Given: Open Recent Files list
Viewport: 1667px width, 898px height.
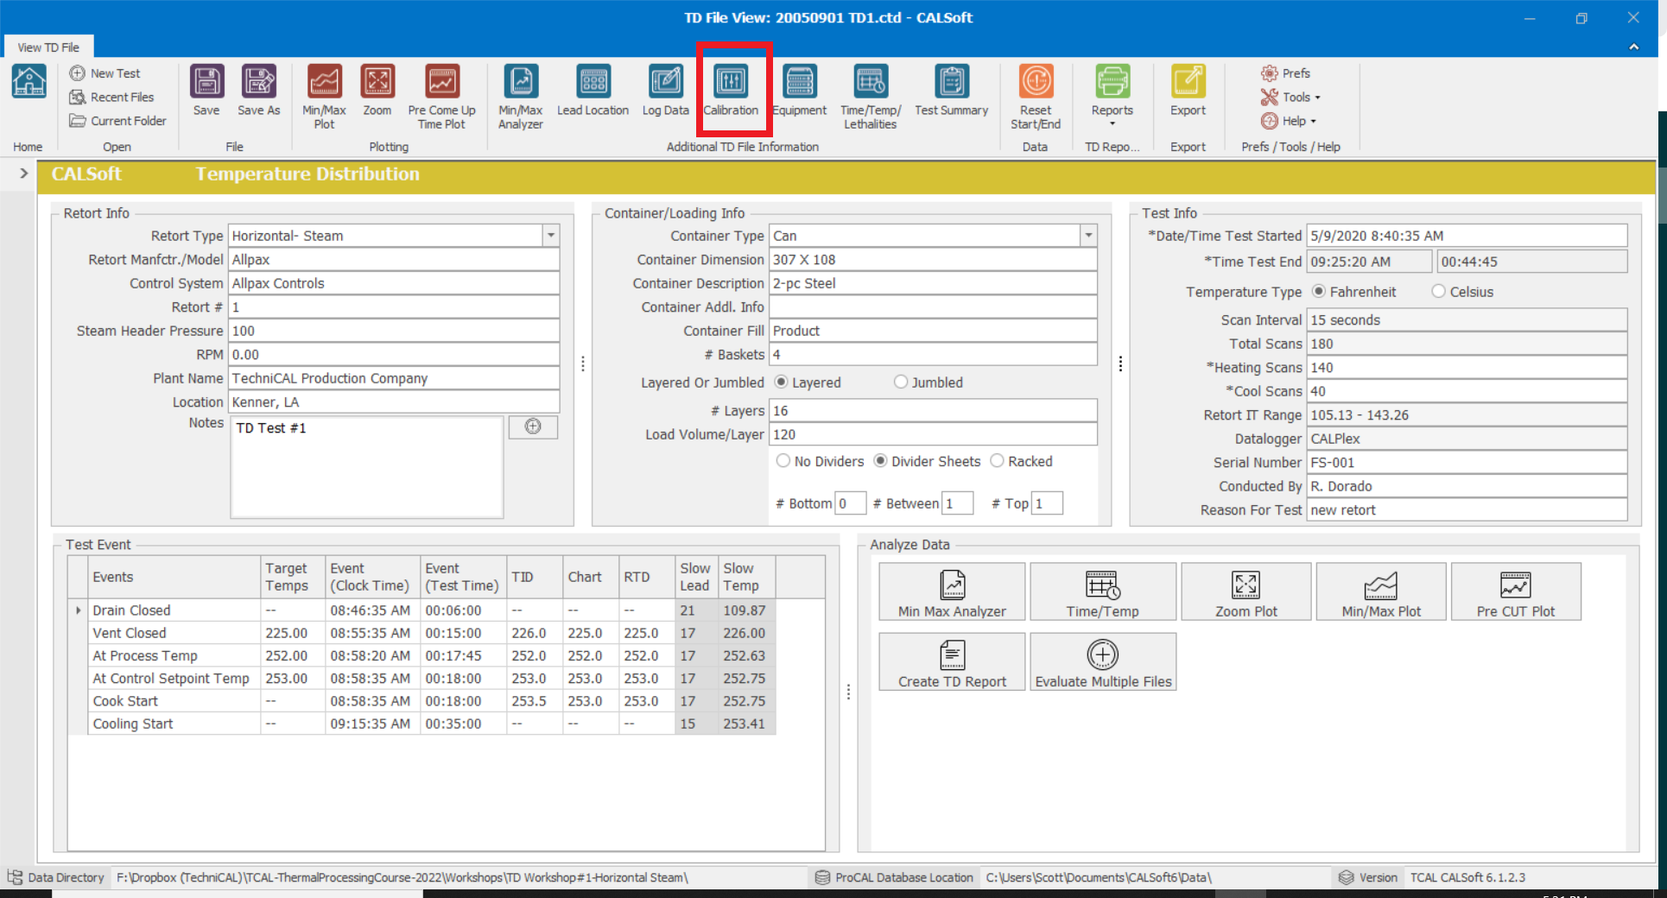Looking at the screenshot, I should (111, 98).
